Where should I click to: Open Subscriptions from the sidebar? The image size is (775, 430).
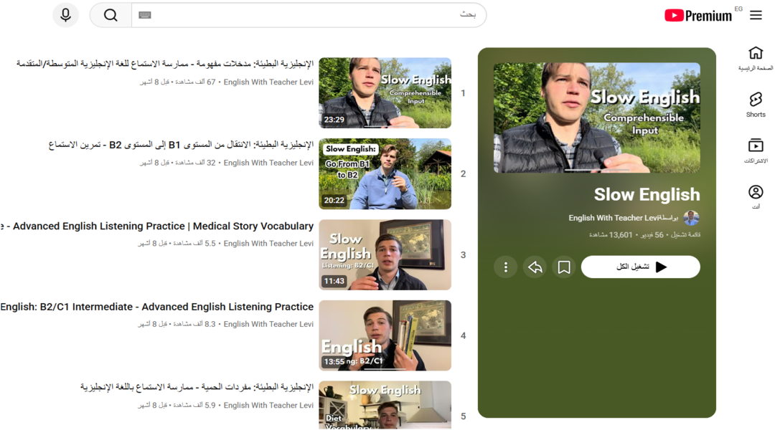point(756,150)
